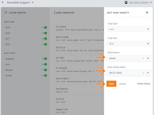This screenshot has width=154, height=115.
Task: Select the 3718 RR2X seed variety
Action: pos(79,28)
